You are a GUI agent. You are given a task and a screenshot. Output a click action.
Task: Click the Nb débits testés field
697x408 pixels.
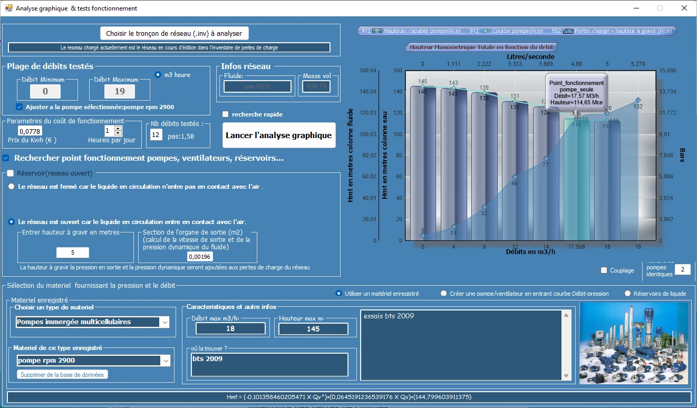[x=156, y=135]
